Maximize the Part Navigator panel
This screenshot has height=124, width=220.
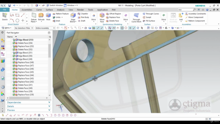(49, 33)
